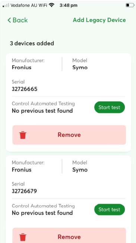Tap first card's 'No previous test found' status

[x=42, y=111]
